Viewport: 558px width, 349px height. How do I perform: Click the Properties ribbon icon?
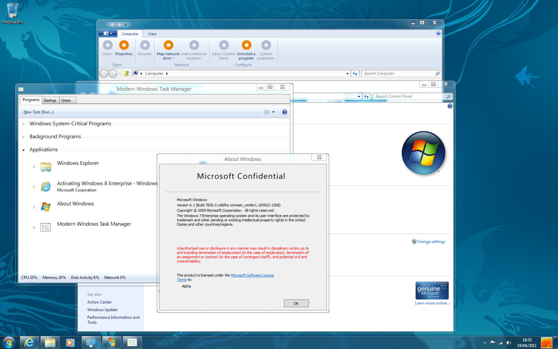pos(124,46)
